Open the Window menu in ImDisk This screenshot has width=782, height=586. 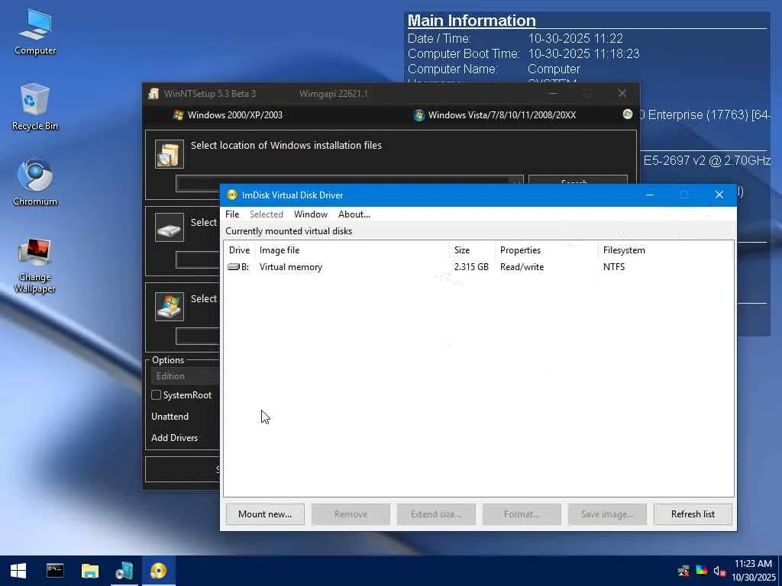click(311, 214)
